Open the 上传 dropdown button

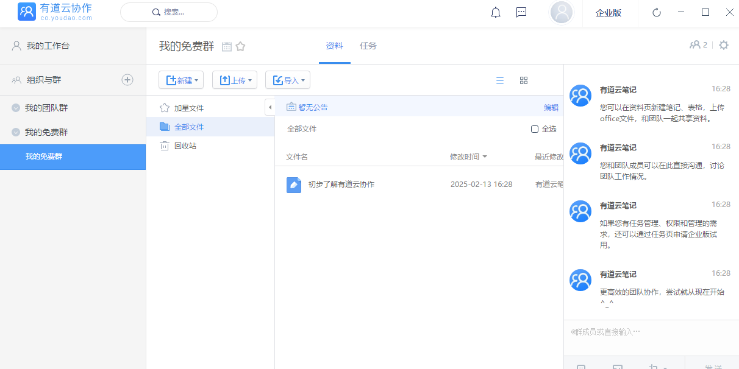coord(235,80)
